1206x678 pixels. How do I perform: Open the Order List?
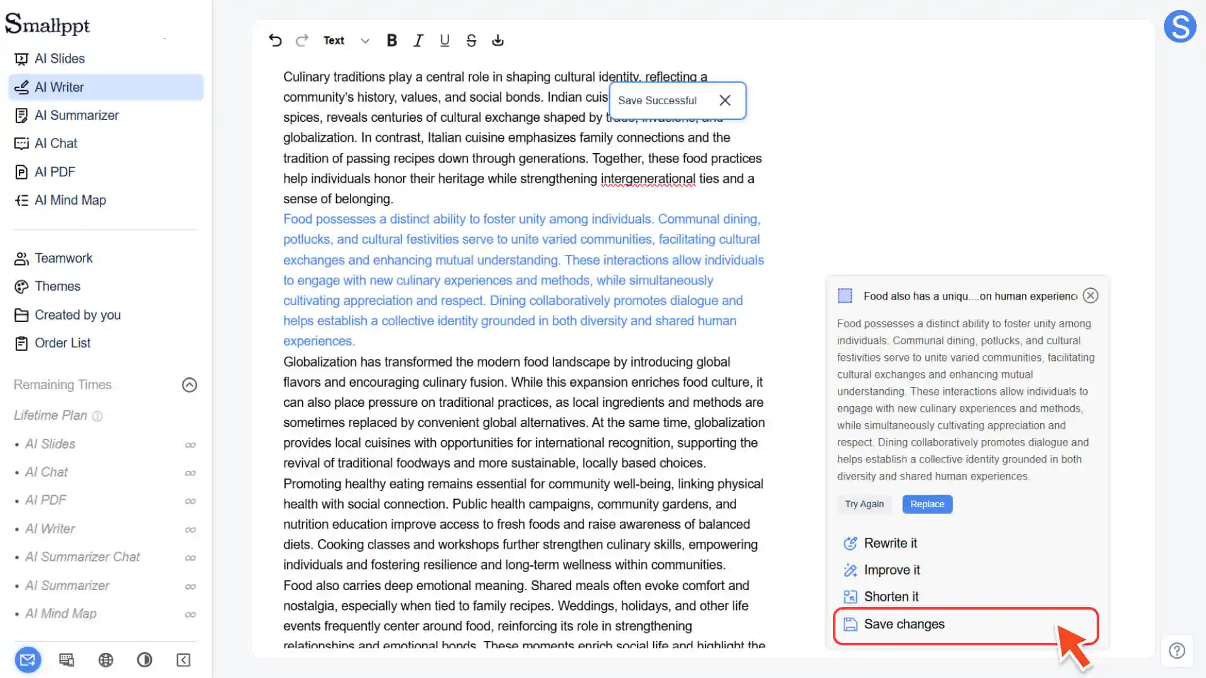click(106, 343)
